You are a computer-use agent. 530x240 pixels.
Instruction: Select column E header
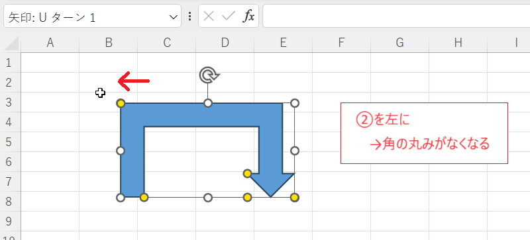point(284,43)
